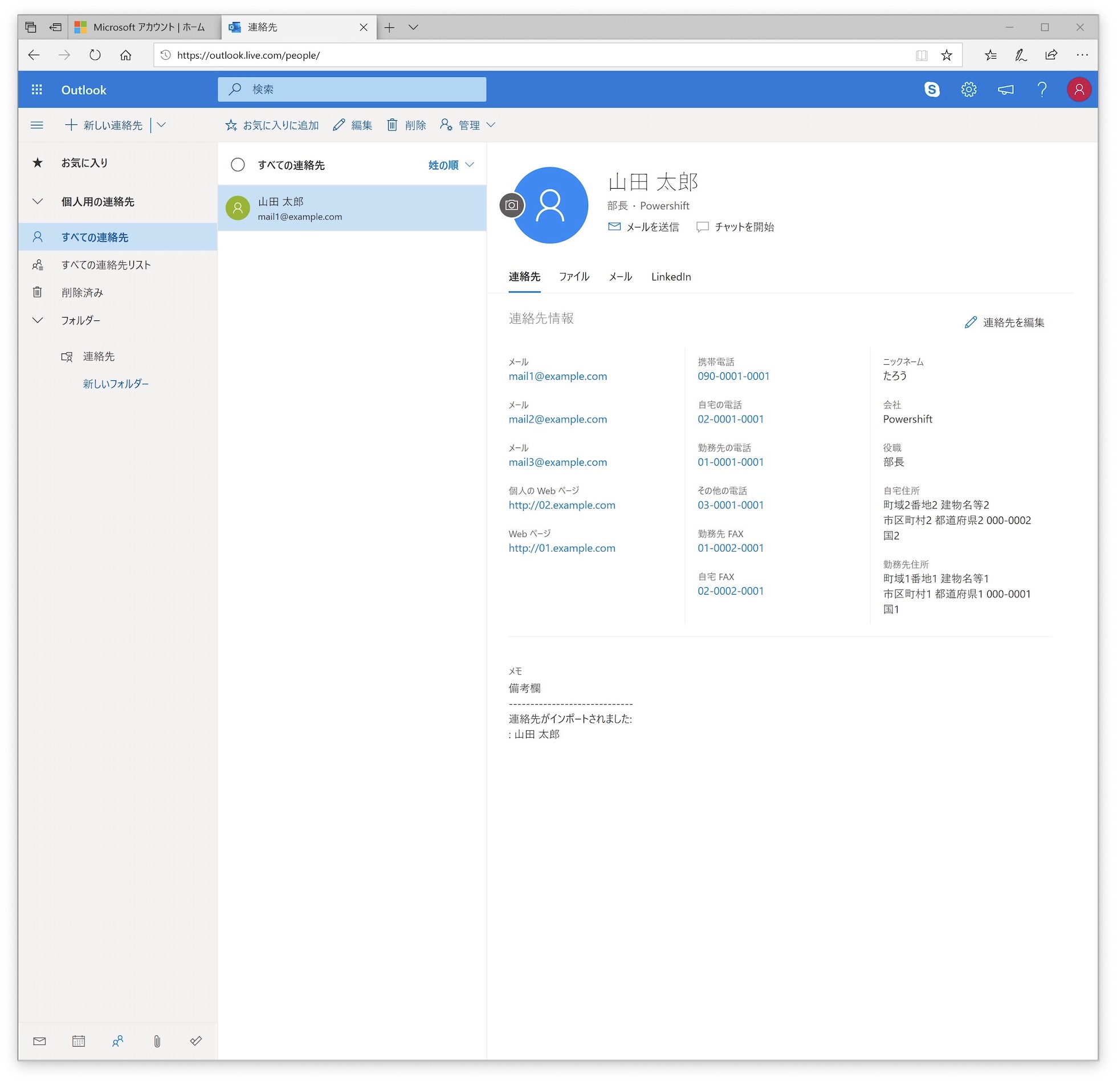Collapse the フォルダー section
The height and width of the screenshot is (1082, 1117).
click(x=38, y=320)
